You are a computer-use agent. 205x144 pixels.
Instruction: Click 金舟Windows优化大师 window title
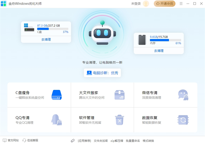click(x=25, y=4)
